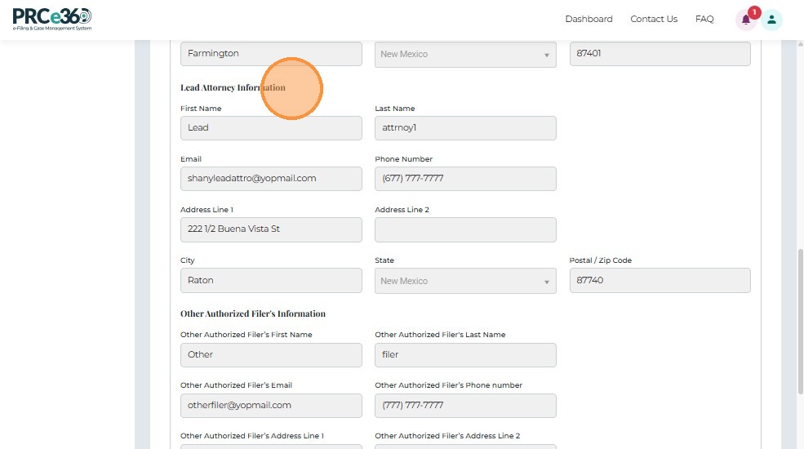Click the Other Authorized Filer's Phone number field

[465, 406]
